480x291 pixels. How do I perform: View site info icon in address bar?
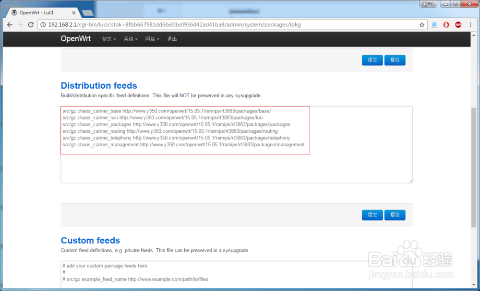click(x=43, y=25)
